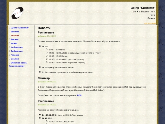Click the bullet icon beside Кобудзюцу
The width and height of the screenshot is (165, 124).
[10, 47]
